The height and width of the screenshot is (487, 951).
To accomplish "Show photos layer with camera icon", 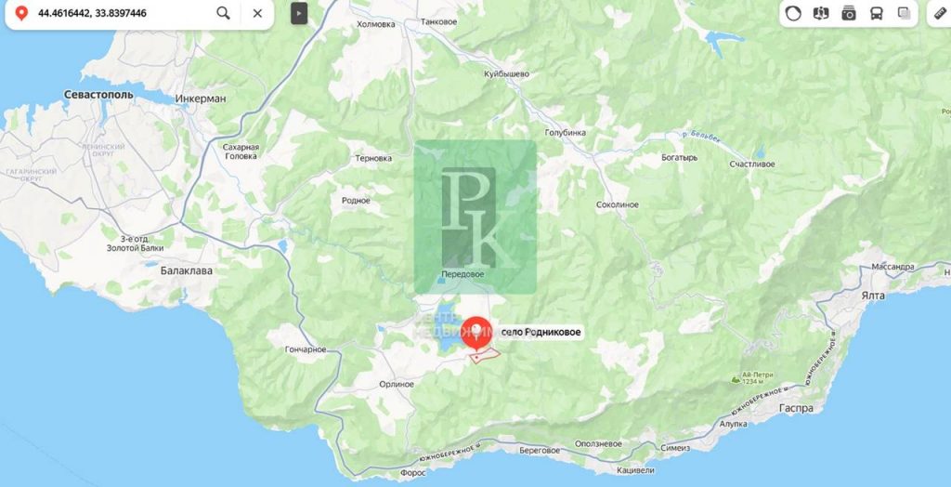I will point(849,13).
